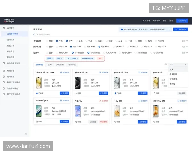This screenshot has height=154, width=192.
Task: Toggle the 苹果 brand radio
Action: pyautogui.click(x=57, y=41)
